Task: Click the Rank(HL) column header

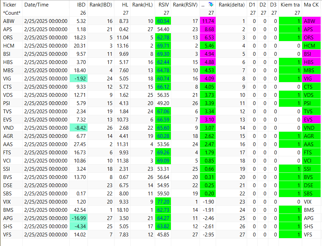Action: [142, 5]
